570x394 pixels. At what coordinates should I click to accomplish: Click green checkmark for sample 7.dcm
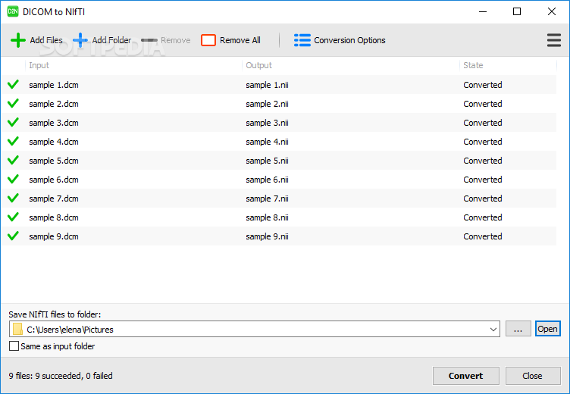13,198
